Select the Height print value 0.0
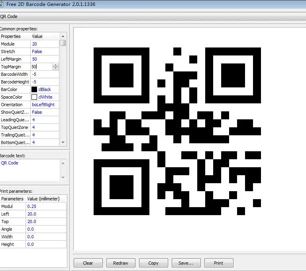The width and height of the screenshot is (306, 271). [x=30, y=244]
